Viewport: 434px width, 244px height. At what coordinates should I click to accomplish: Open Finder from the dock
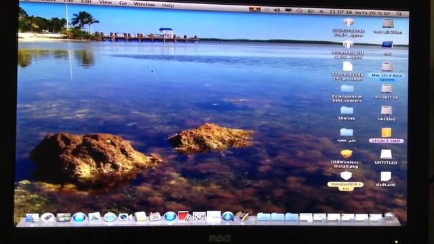(32, 218)
